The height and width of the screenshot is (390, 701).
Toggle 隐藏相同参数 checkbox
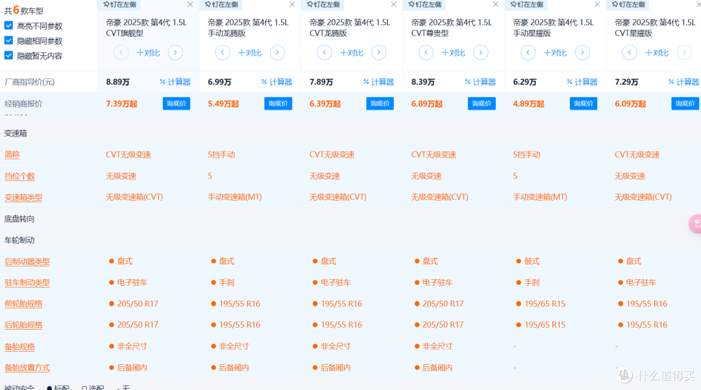8,41
